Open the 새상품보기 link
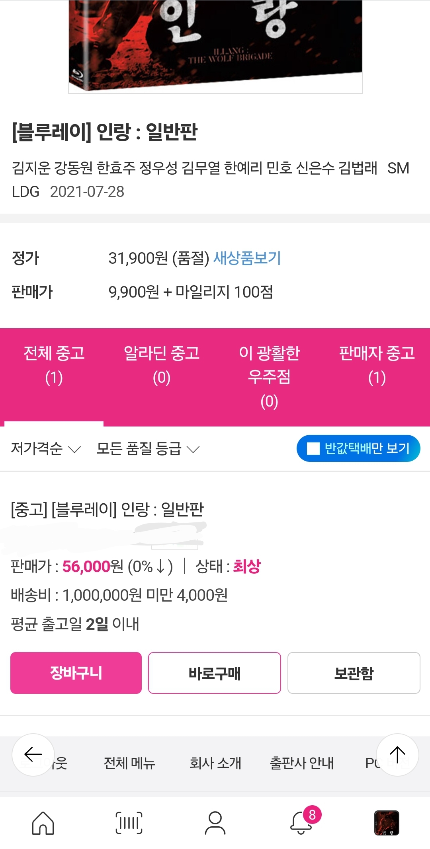This screenshot has height=849, width=430. (x=247, y=258)
